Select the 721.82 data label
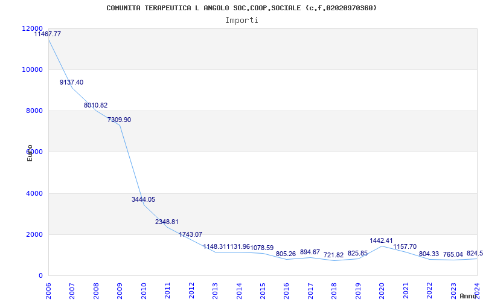This screenshot has width=483, height=302. [334, 255]
